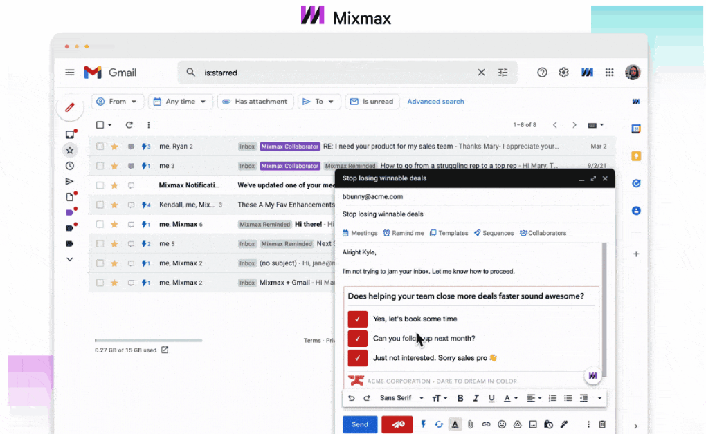The height and width of the screenshot is (434, 706).
Task: Open Google Tasks side panel
Action: [x=636, y=184]
